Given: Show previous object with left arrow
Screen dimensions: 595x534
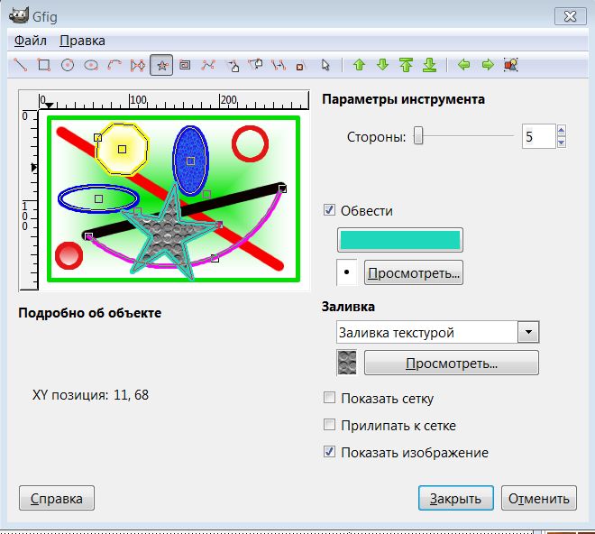Looking at the screenshot, I should point(464,65).
